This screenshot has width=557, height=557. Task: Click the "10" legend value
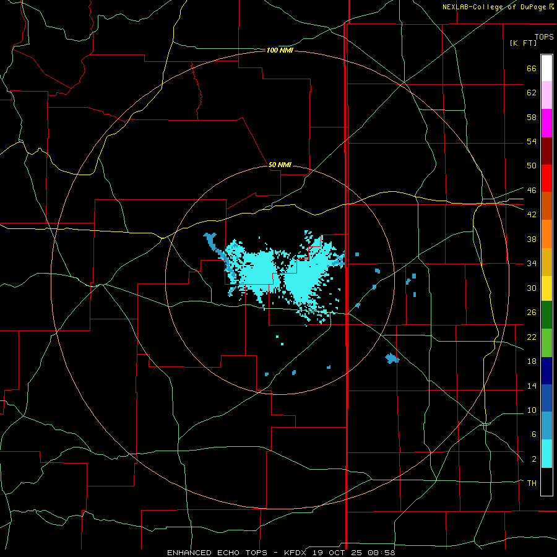point(532,410)
